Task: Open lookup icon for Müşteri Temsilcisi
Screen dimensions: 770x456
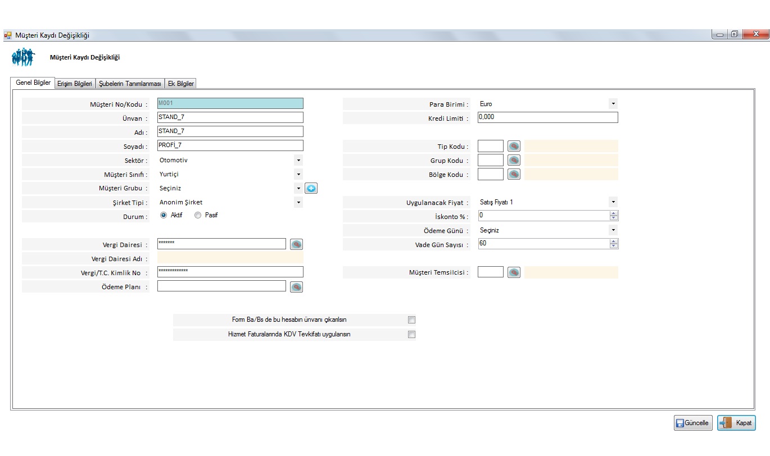Action: tap(514, 272)
